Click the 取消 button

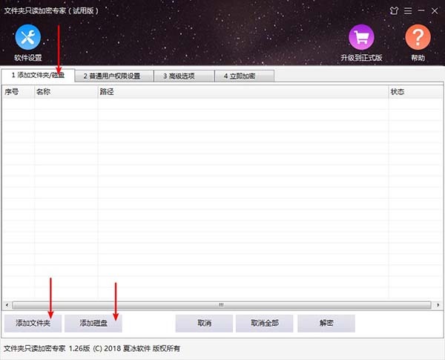[204, 324]
